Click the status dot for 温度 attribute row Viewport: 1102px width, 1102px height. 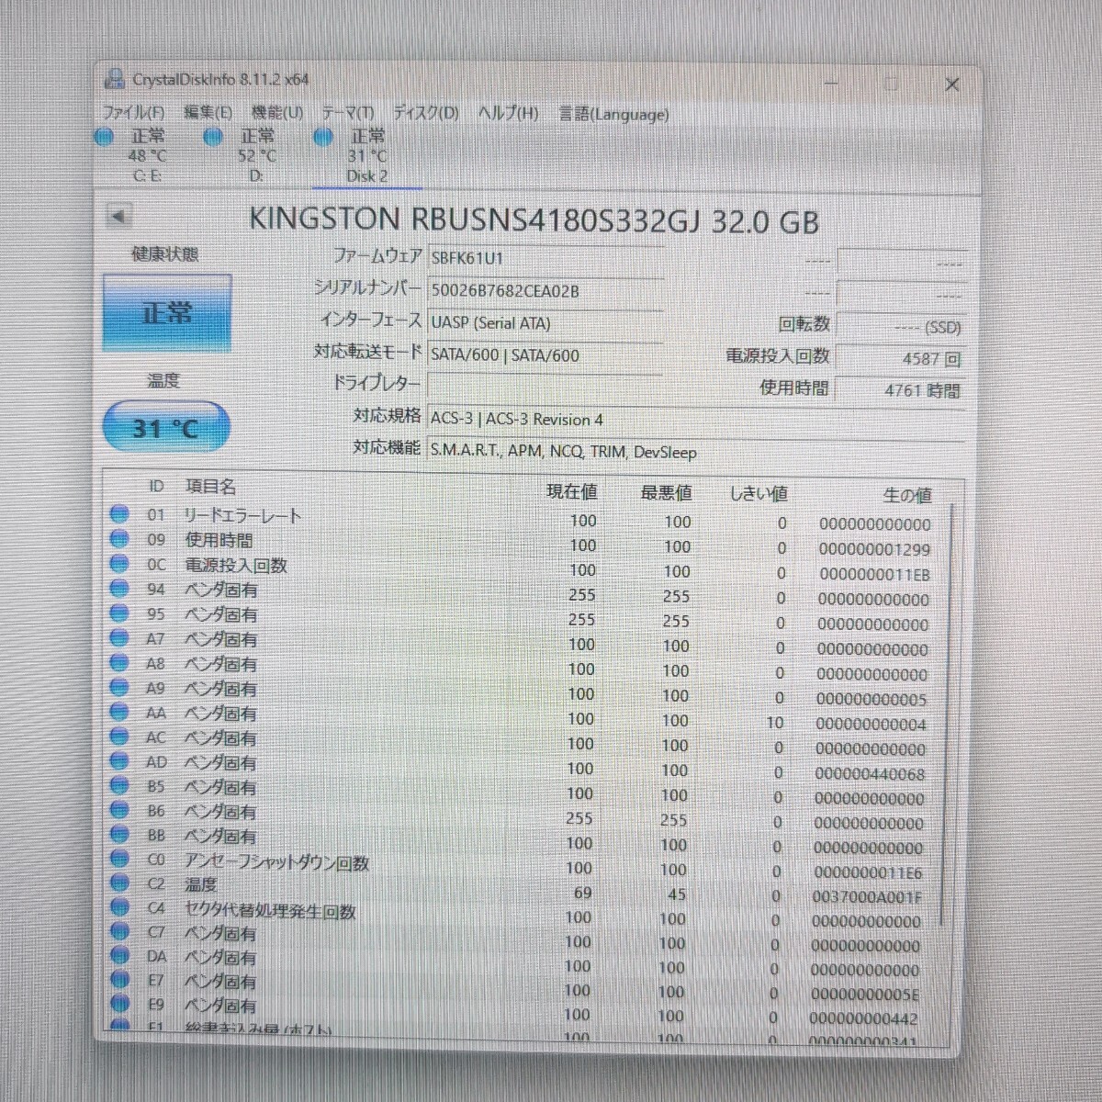(x=119, y=883)
